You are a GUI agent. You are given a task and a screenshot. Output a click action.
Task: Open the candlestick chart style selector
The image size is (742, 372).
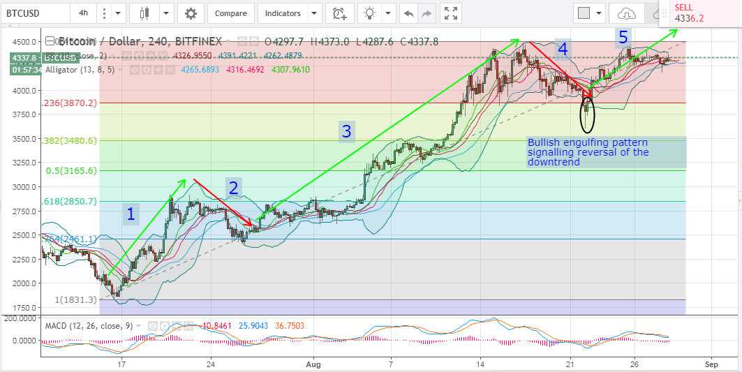144,13
